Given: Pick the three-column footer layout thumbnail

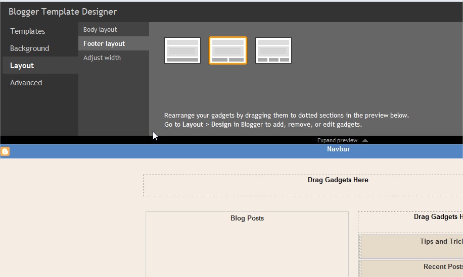Looking at the screenshot, I should click(x=273, y=50).
